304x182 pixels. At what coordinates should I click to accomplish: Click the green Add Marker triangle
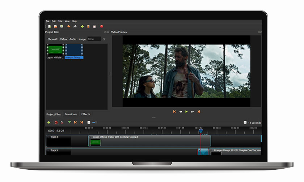69,122
